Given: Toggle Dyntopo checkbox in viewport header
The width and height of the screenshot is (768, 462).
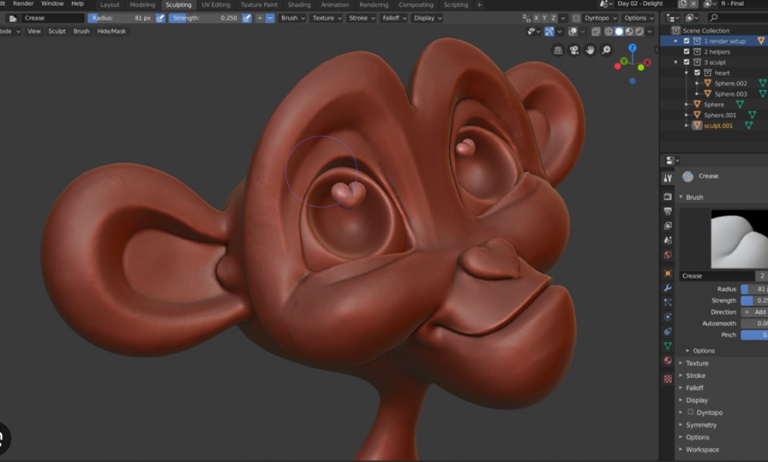Looking at the screenshot, I should click(576, 18).
